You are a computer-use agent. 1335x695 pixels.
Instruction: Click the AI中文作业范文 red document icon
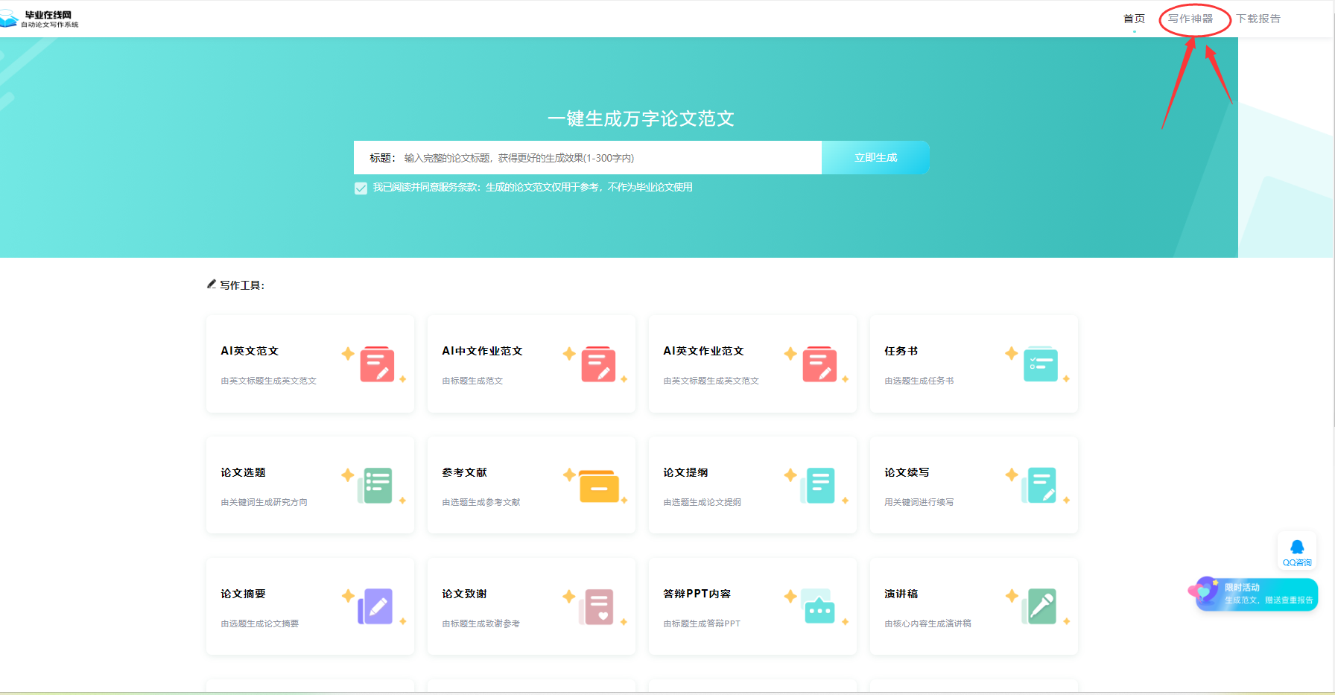(x=598, y=364)
